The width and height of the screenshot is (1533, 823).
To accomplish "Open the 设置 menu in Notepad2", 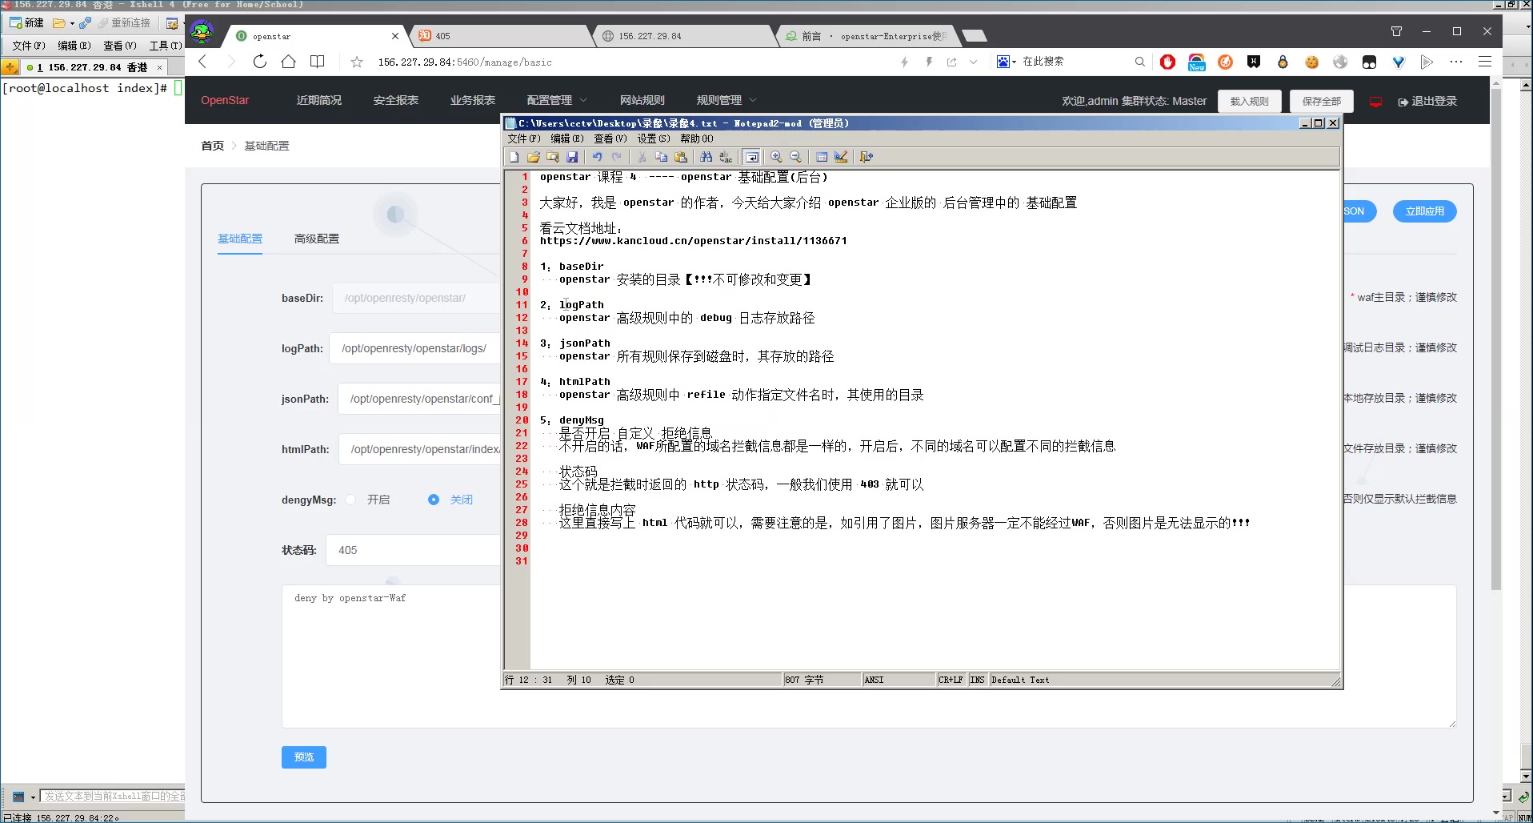I will pyautogui.click(x=651, y=138).
